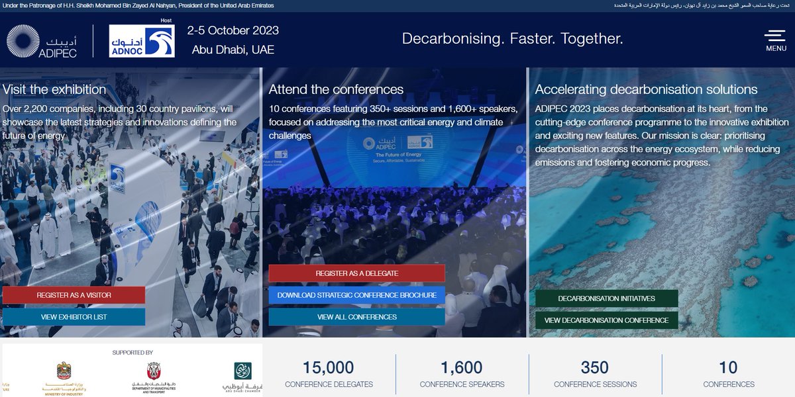Click the decarbonisation mission paragraph

pos(662,136)
